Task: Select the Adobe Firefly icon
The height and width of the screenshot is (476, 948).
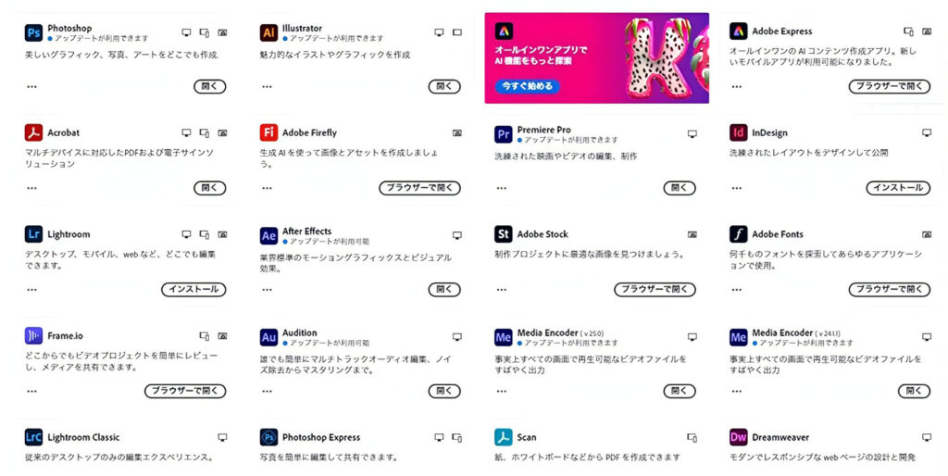Action: pyautogui.click(x=268, y=132)
